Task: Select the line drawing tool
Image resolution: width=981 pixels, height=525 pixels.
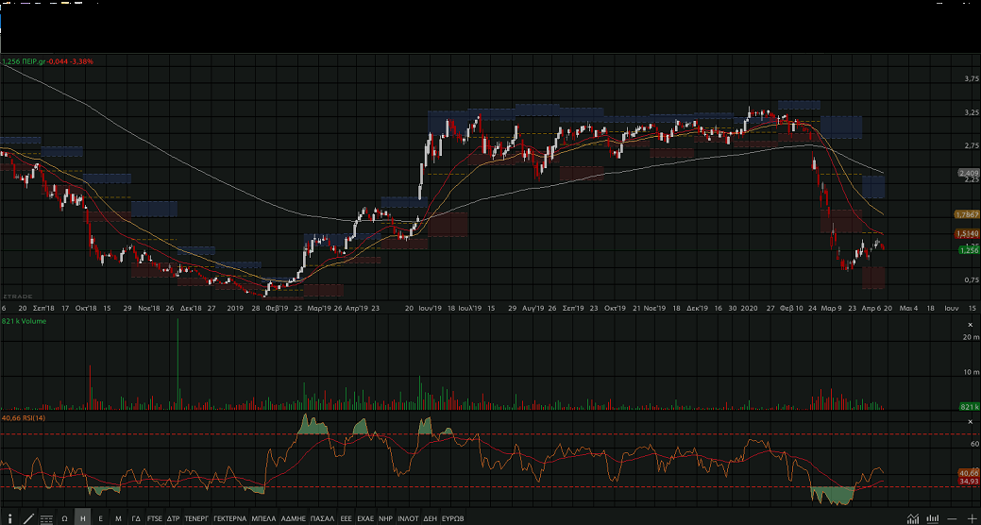Action: click(28, 518)
